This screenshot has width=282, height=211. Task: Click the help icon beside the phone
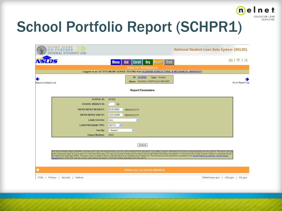pyautogui.click(x=238, y=60)
